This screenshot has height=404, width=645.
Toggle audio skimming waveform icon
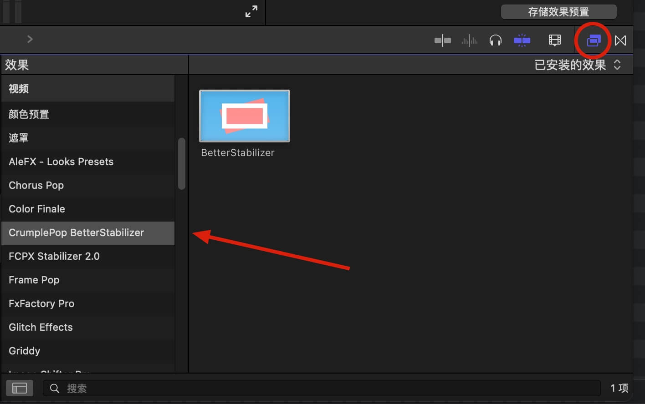tap(469, 41)
